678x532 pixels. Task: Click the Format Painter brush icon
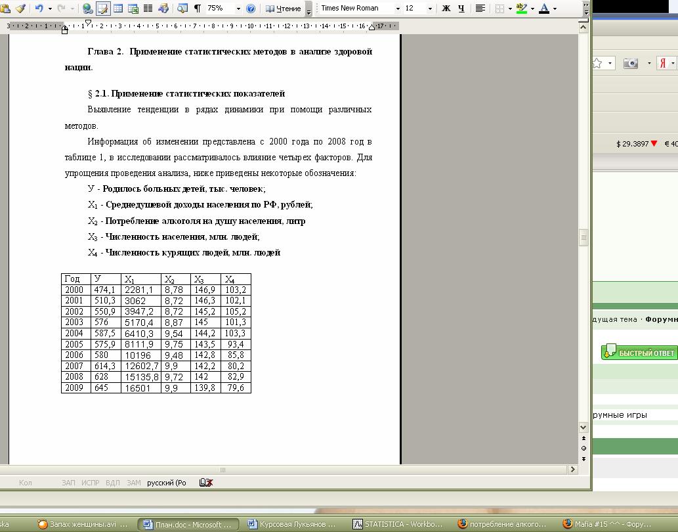20,9
